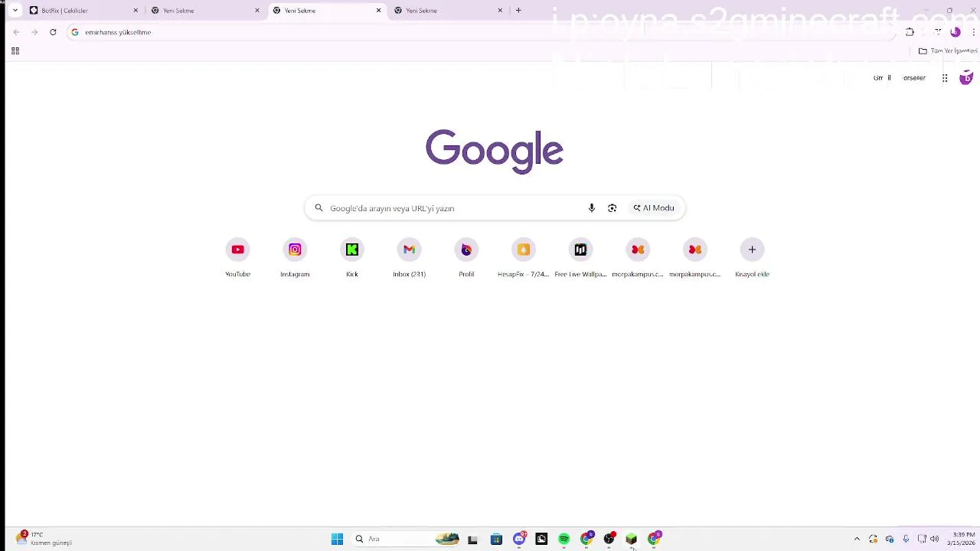Viewport: 980px width, 551px height.
Task: Open the Google apps grid
Action: click(945, 78)
